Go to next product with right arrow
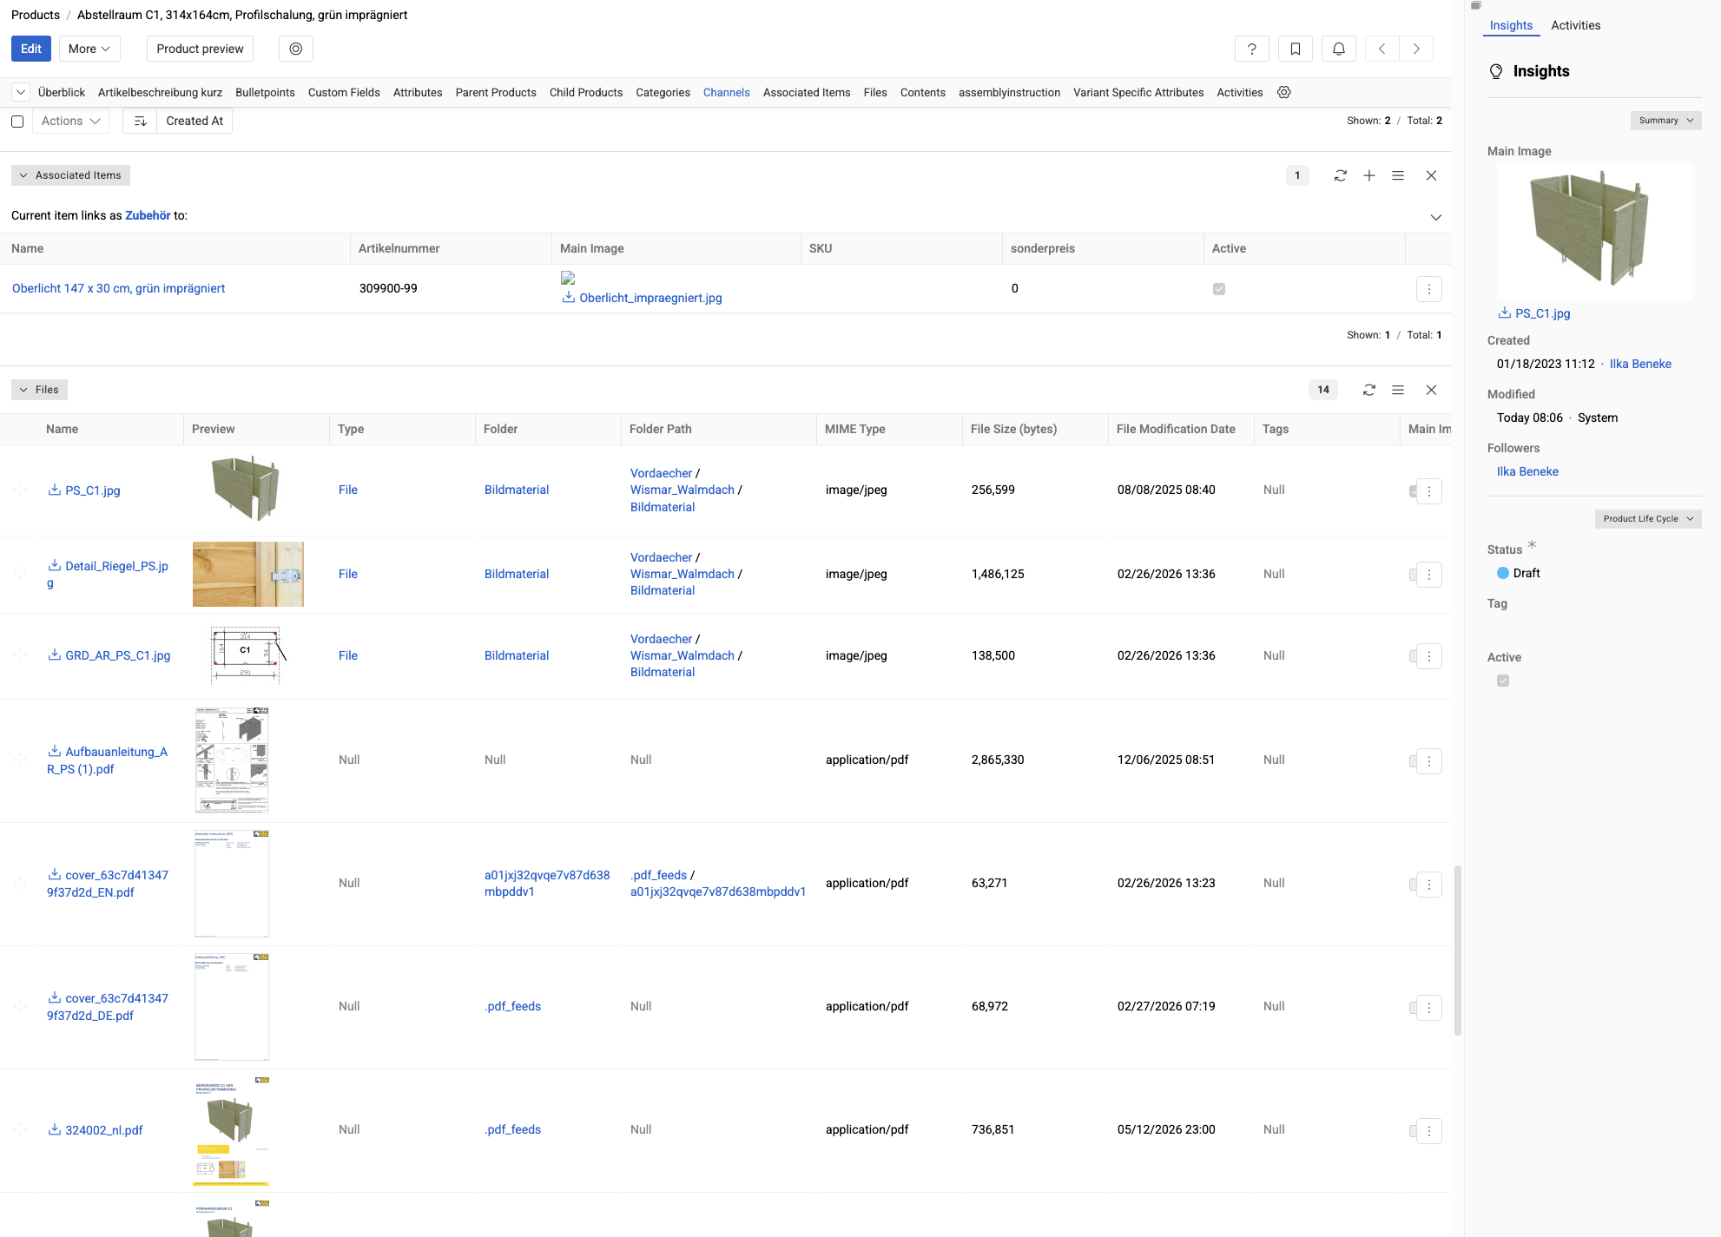1721x1237 pixels. coord(1416,49)
